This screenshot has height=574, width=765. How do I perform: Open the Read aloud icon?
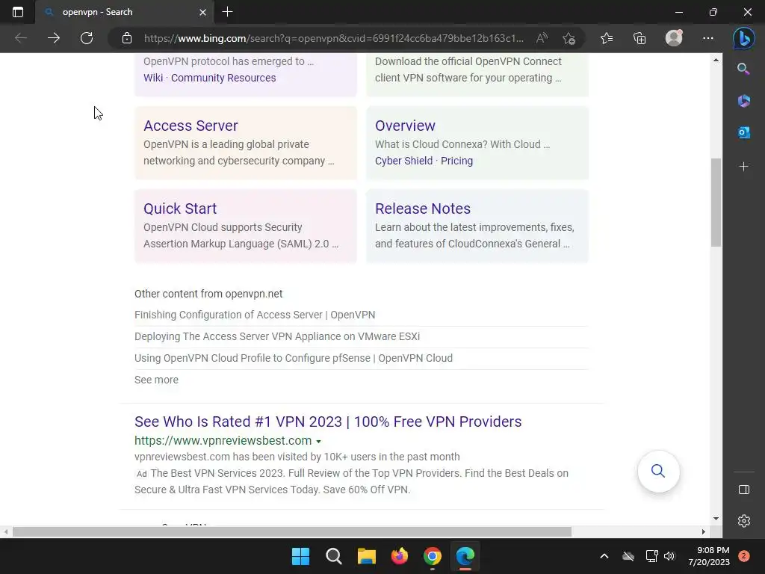[x=542, y=38]
